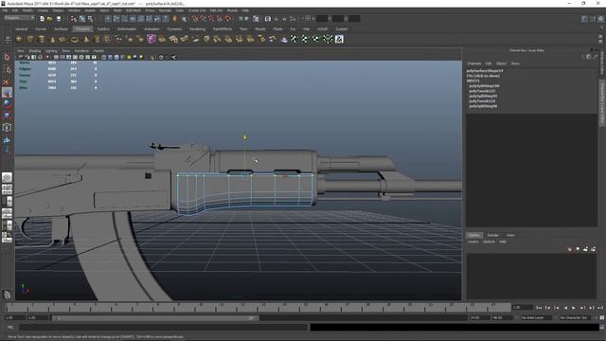Screen dimensions: 606x341
Task: Switch to single perspective view layout
Action: point(7,177)
